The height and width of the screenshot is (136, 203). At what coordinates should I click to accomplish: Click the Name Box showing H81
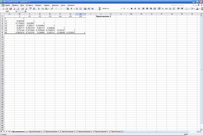[8, 11]
